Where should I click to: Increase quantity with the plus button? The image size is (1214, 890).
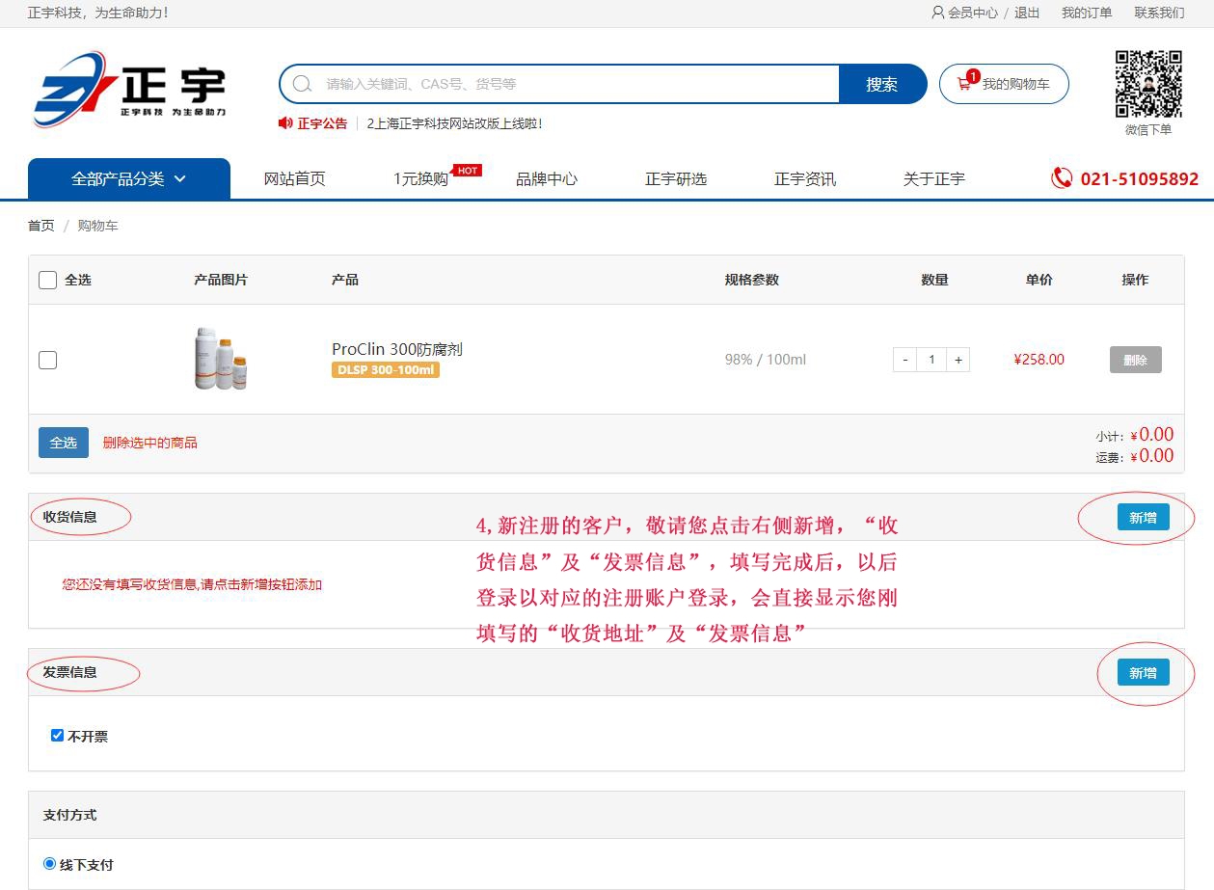coord(958,360)
